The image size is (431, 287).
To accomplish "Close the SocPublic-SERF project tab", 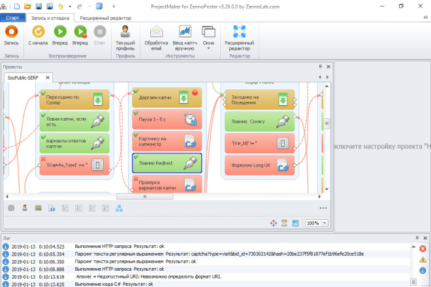I will [48, 78].
